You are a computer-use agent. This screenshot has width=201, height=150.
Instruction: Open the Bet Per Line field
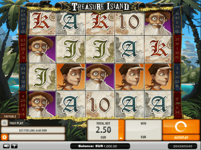[33, 130]
